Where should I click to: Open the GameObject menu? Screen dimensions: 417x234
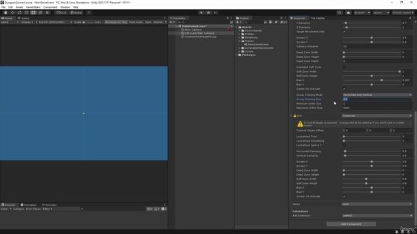pyautogui.click(x=33, y=7)
